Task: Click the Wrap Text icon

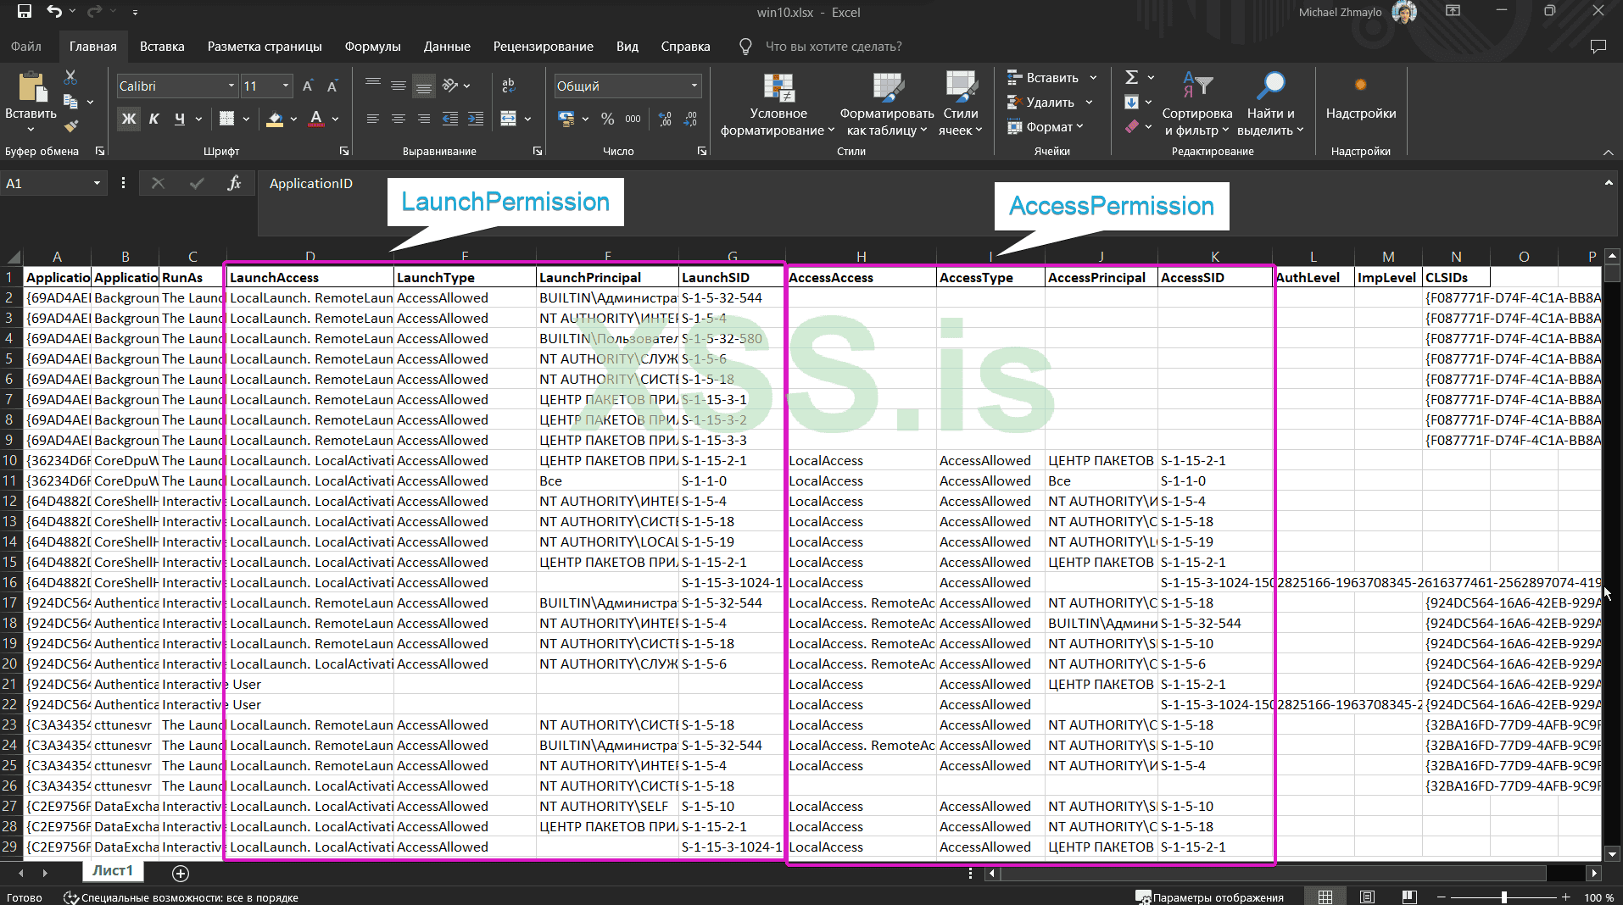Action: point(508,86)
